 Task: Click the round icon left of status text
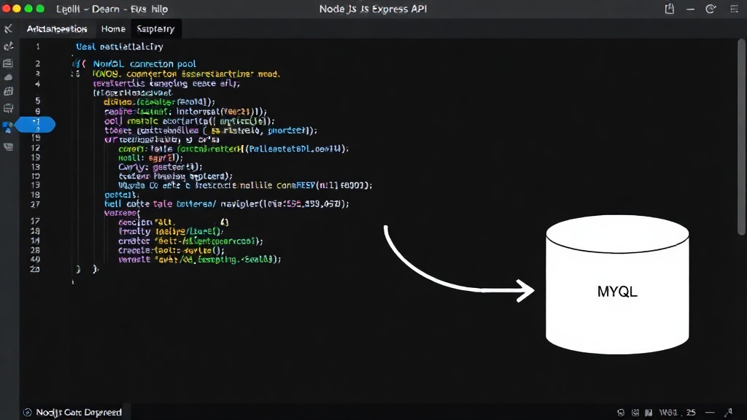click(28, 413)
